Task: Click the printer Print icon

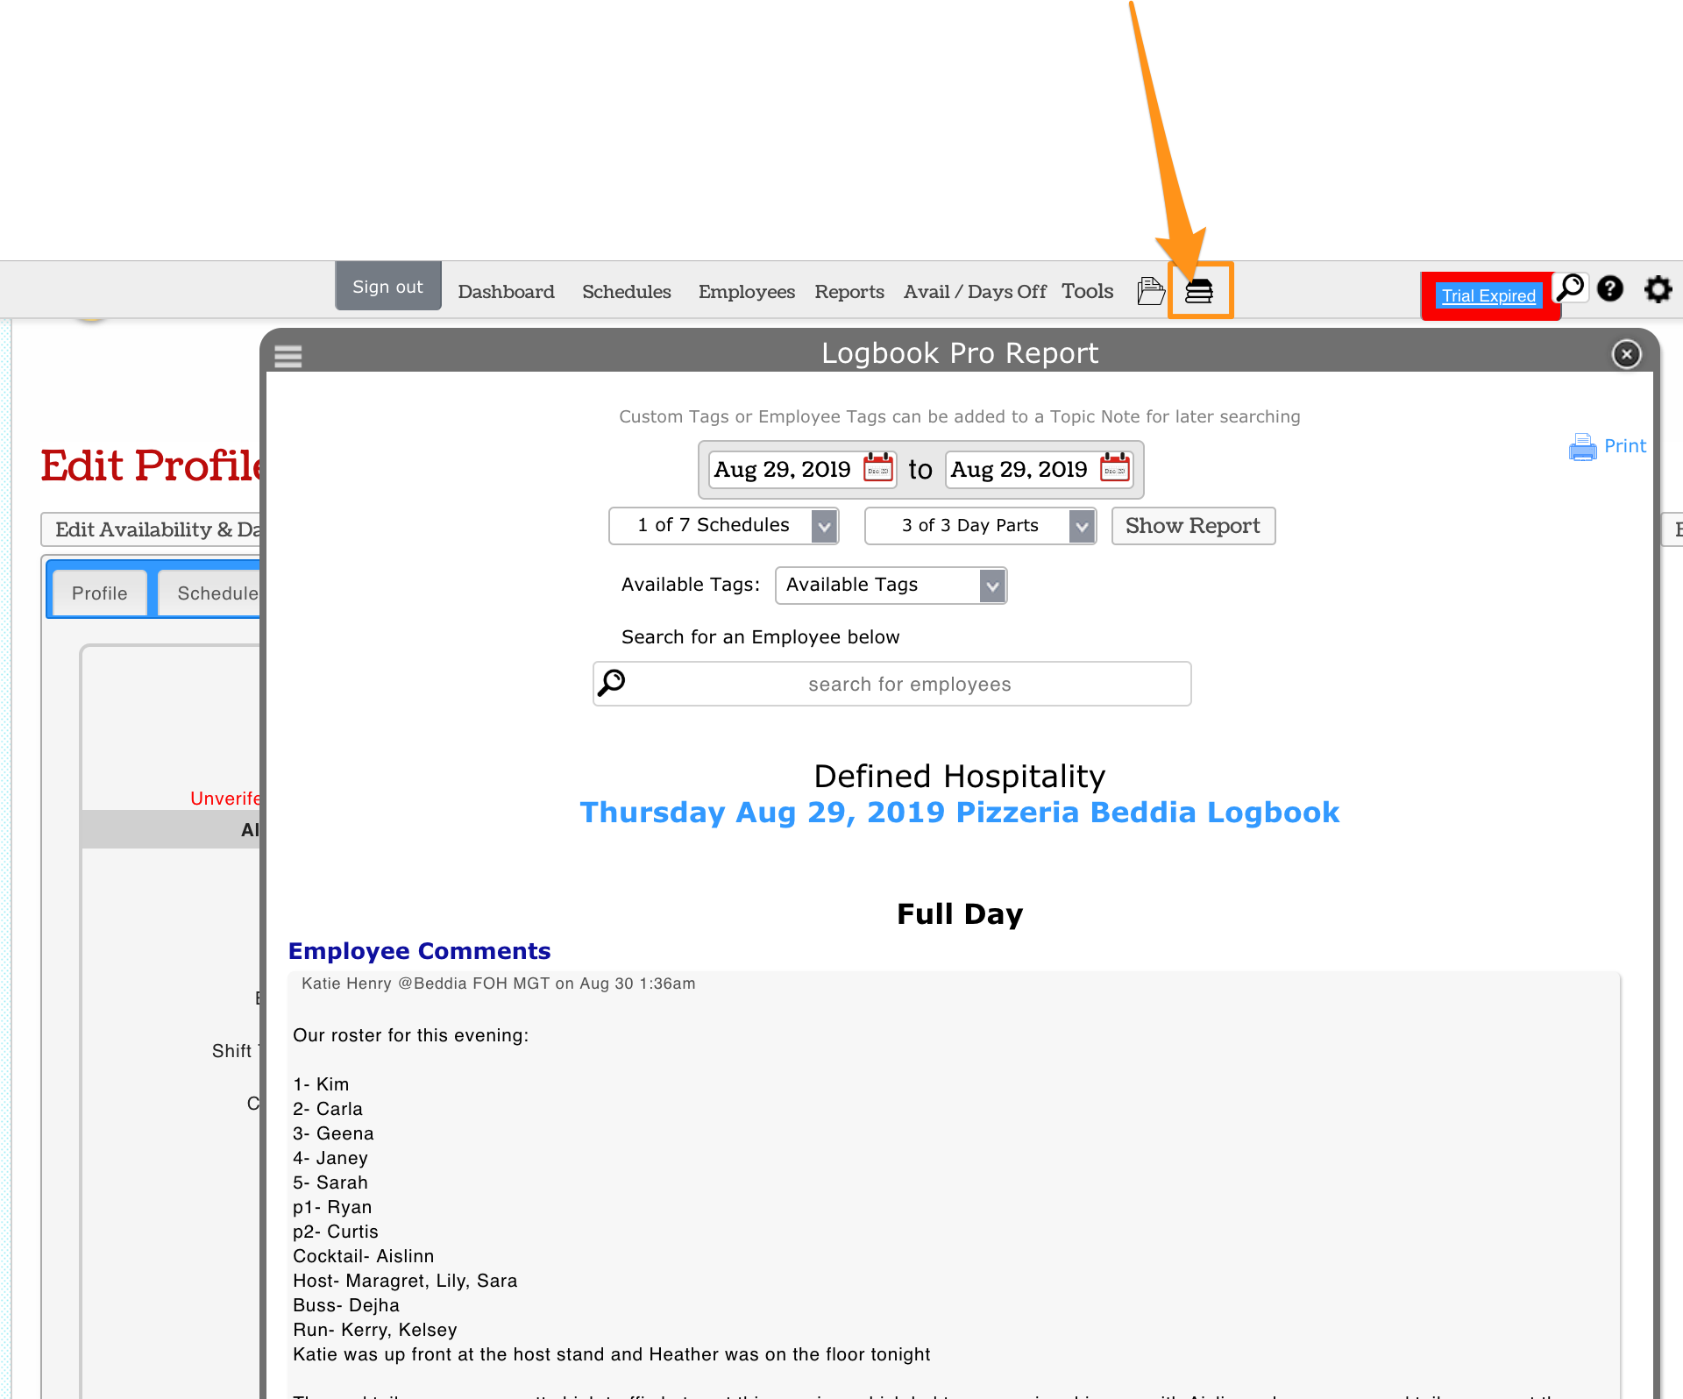Action: click(x=1582, y=447)
